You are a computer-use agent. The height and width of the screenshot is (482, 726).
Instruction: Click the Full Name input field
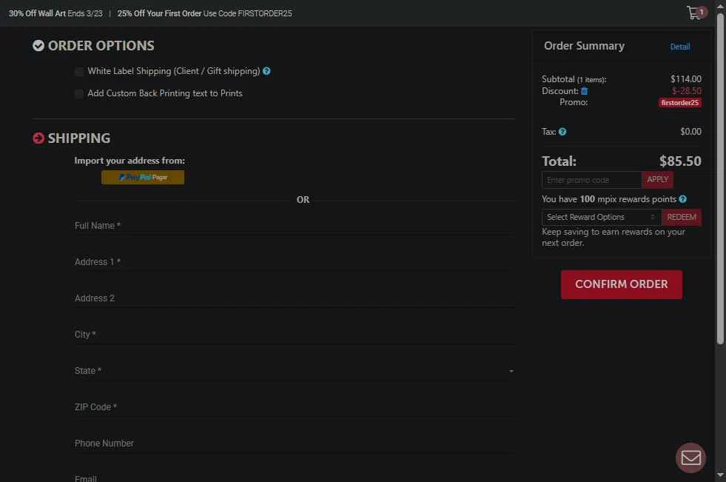click(x=295, y=226)
